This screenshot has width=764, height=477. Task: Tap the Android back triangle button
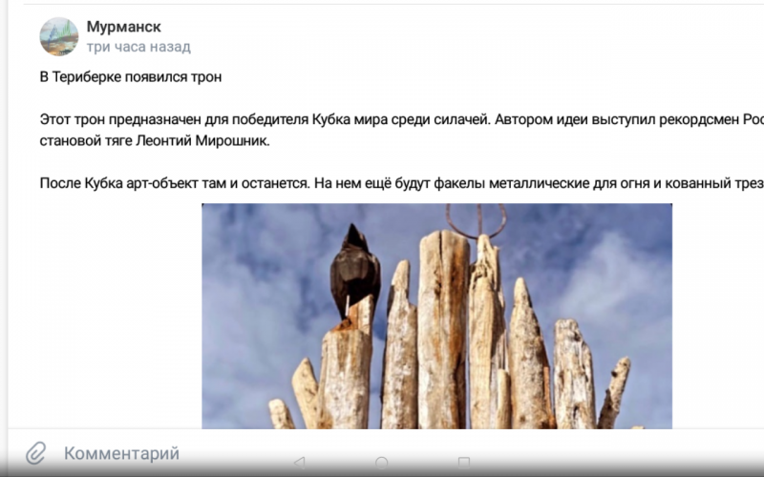point(300,462)
